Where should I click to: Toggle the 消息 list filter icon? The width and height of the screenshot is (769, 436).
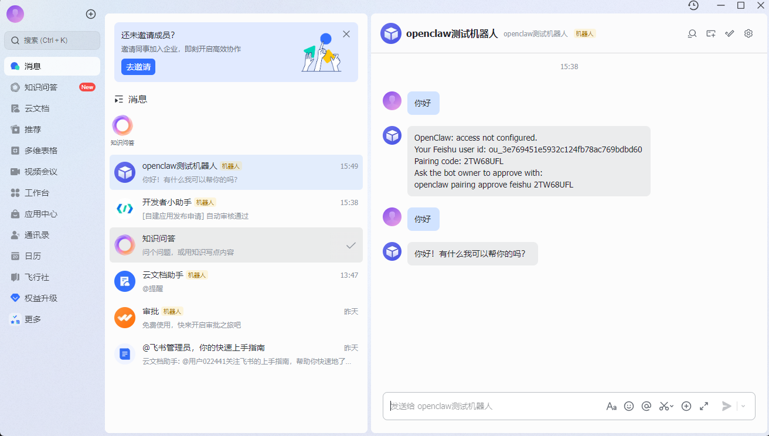(119, 100)
